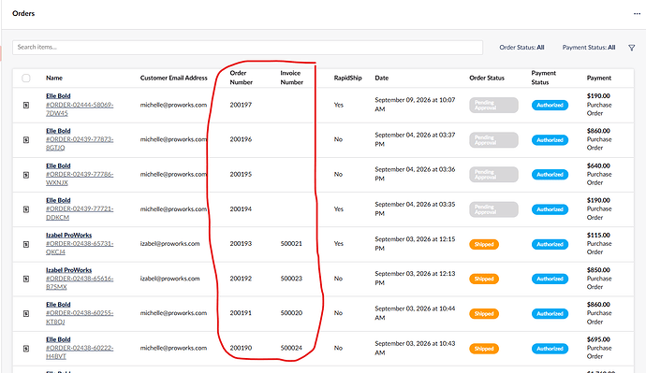646x373 pixels.
Task: Open the Orders panel more options menu
Action: 637,14
